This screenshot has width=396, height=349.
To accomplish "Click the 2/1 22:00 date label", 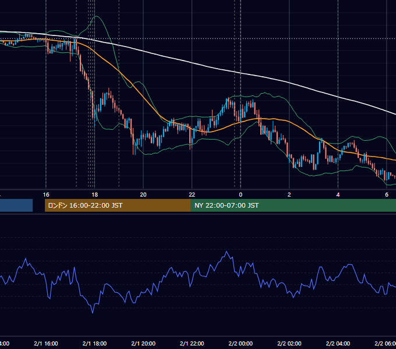I will coord(192,343).
